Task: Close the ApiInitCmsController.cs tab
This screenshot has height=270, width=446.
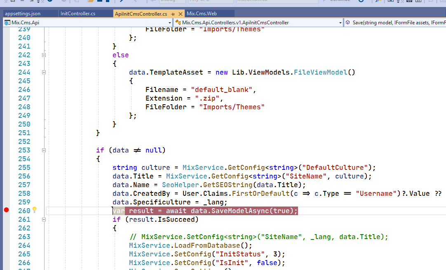Action: (x=180, y=14)
